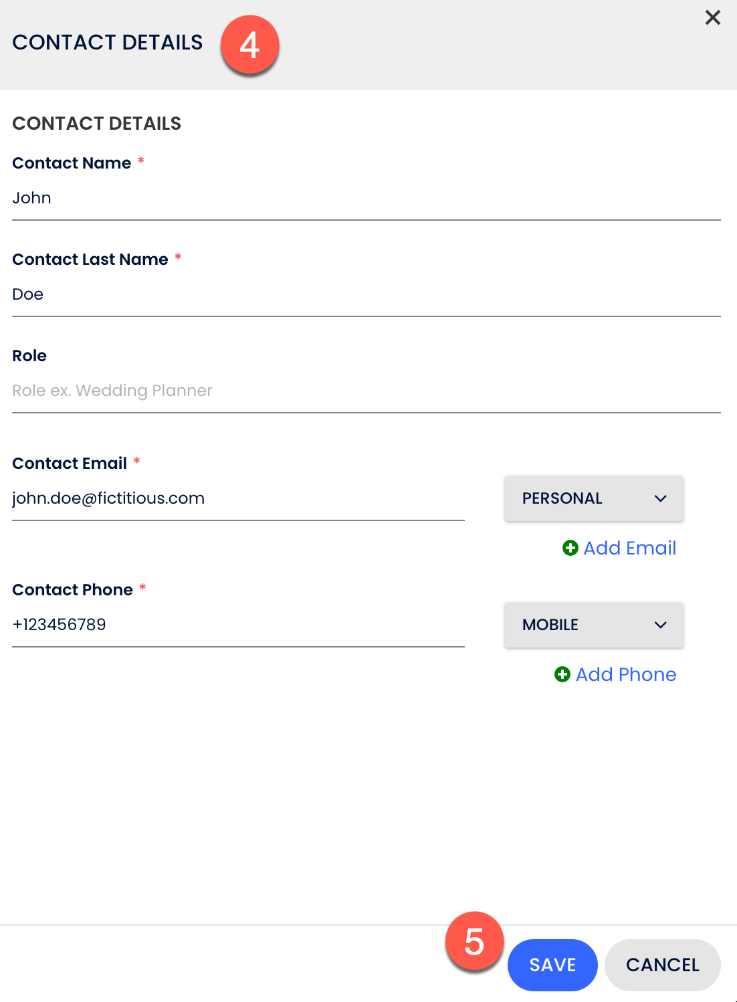Open the PERSONAL email type dropdown
Screen dimensions: 737x1002
coord(594,498)
